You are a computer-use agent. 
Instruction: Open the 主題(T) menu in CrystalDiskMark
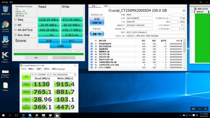(39, 69)
